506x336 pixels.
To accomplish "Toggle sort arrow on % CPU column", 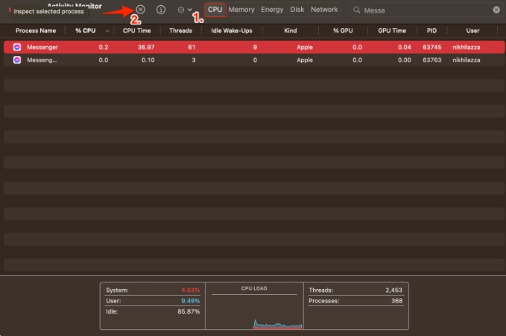I will click(x=107, y=31).
